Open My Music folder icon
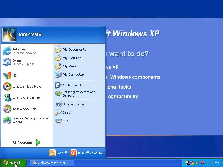This screenshot has height=167, width=223. 58,66
